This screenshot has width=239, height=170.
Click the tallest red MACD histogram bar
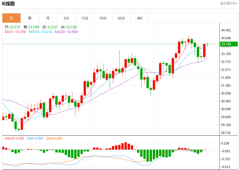(126, 146)
